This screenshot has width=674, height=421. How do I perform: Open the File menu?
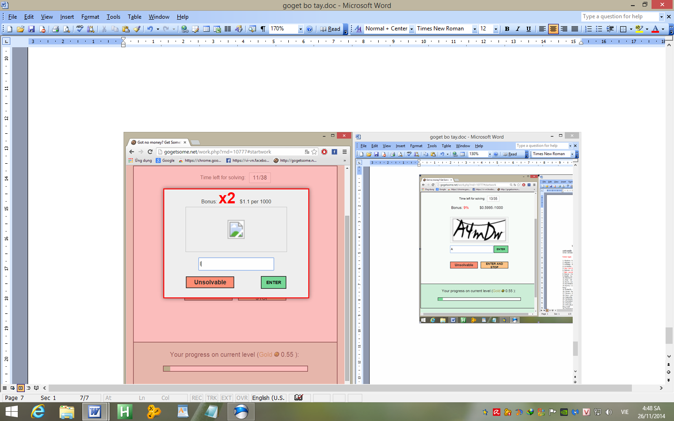[13, 17]
